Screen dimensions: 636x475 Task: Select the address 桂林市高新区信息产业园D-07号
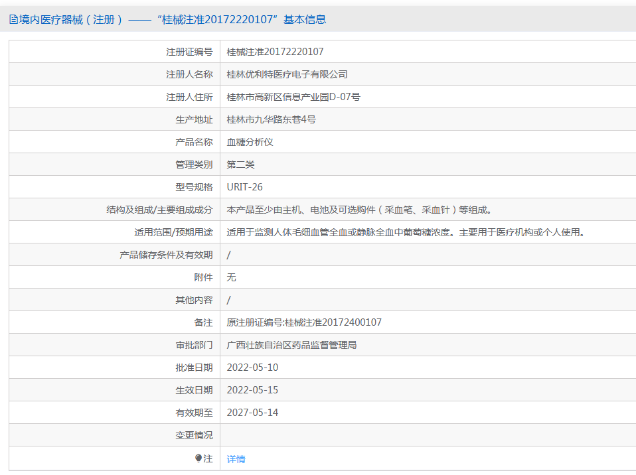[293, 97]
